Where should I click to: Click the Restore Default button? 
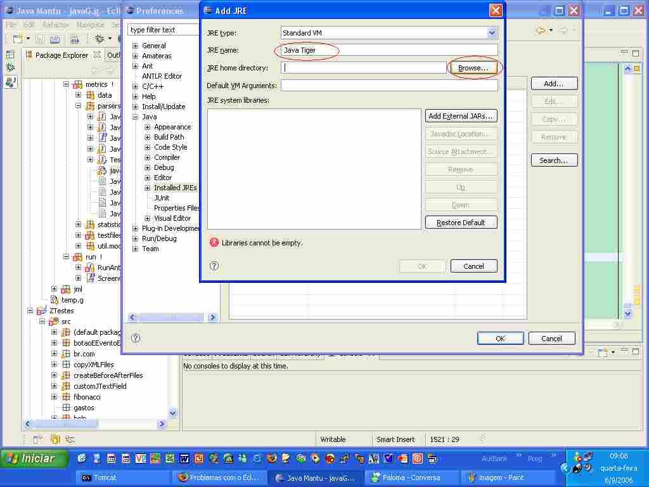[461, 223]
